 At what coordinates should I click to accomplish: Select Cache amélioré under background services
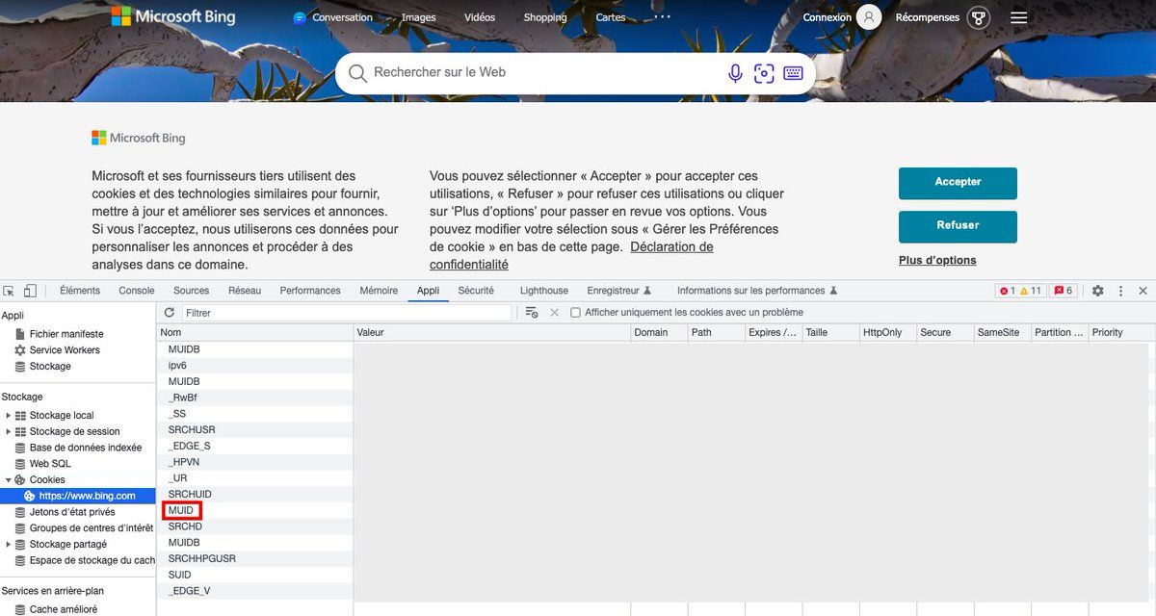63,609
